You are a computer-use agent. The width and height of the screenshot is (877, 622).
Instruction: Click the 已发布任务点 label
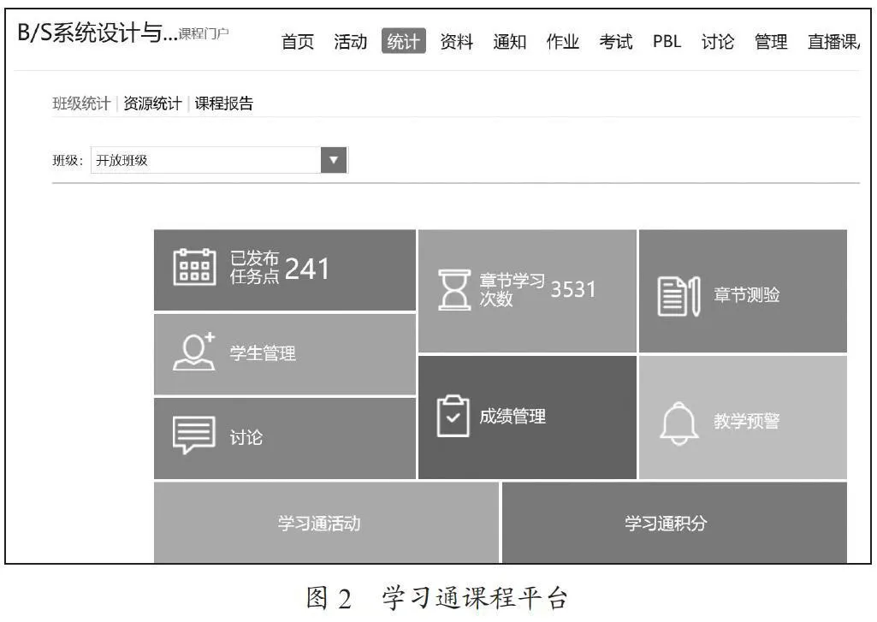click(254, 268)
